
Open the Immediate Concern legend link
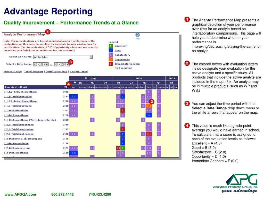127,64
